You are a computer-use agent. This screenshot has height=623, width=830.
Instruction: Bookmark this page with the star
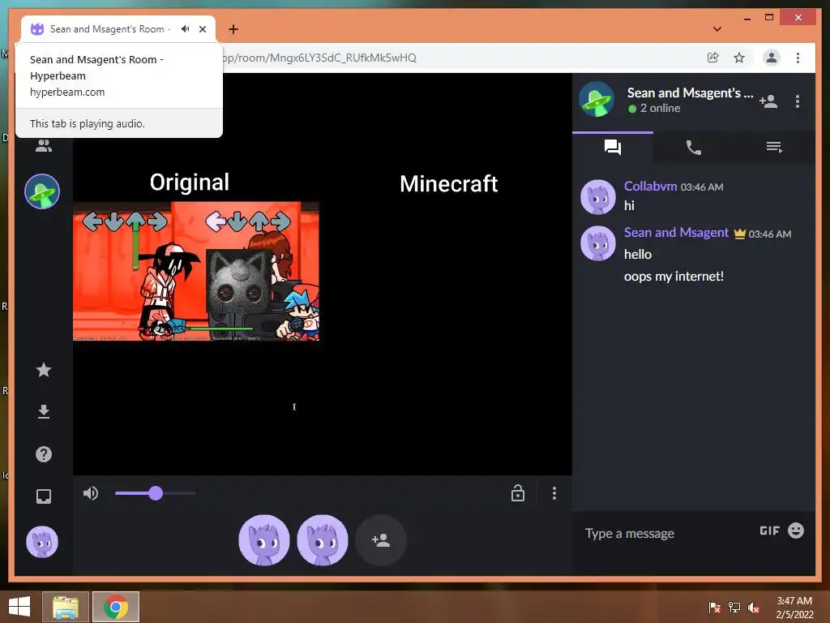tap(739, 58)
